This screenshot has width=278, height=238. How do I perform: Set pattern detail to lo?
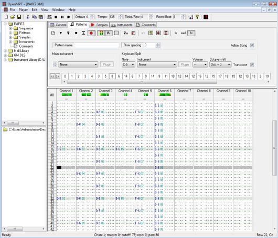(176, 33)
